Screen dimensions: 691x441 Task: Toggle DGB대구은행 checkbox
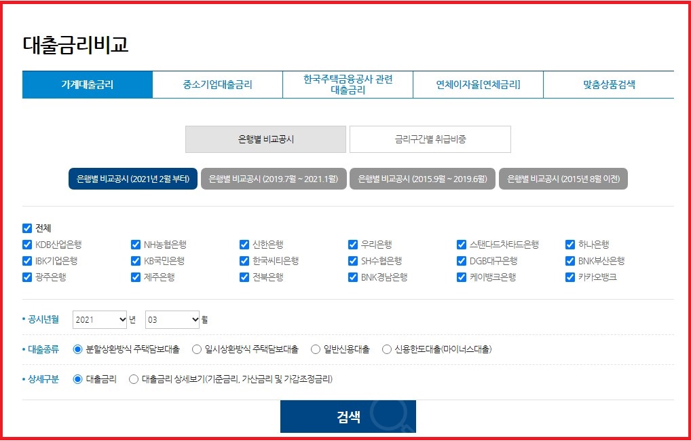coord(462,261)
